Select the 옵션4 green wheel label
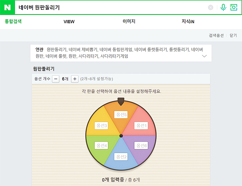The width and height of the screenshot is (242, 186). click(x=101, y=145)
